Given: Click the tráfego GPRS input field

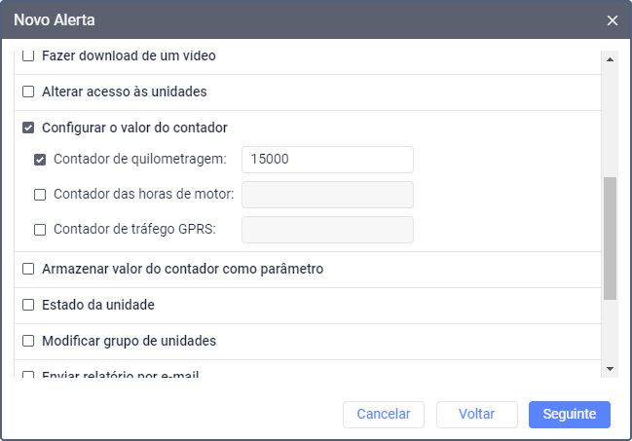Looking at the screenshot, I should [x=327, y=230].
